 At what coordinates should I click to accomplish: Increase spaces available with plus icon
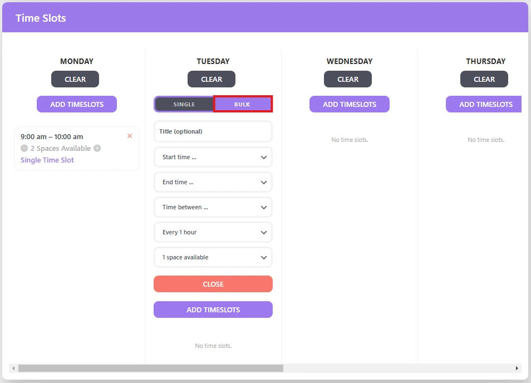[97, 148]
